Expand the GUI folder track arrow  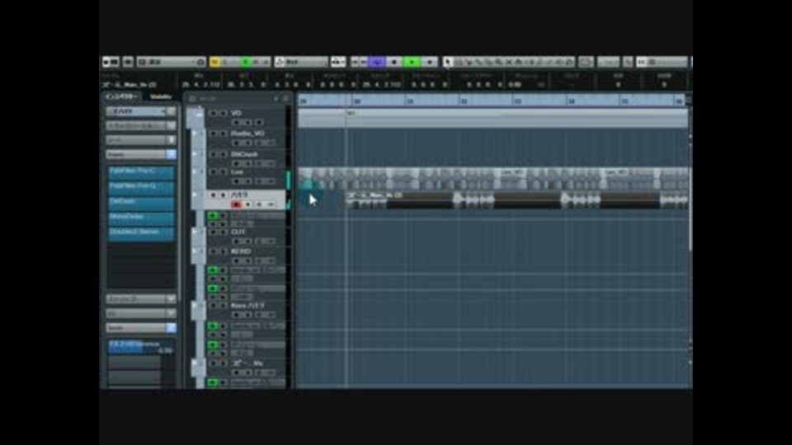[195, 232]
